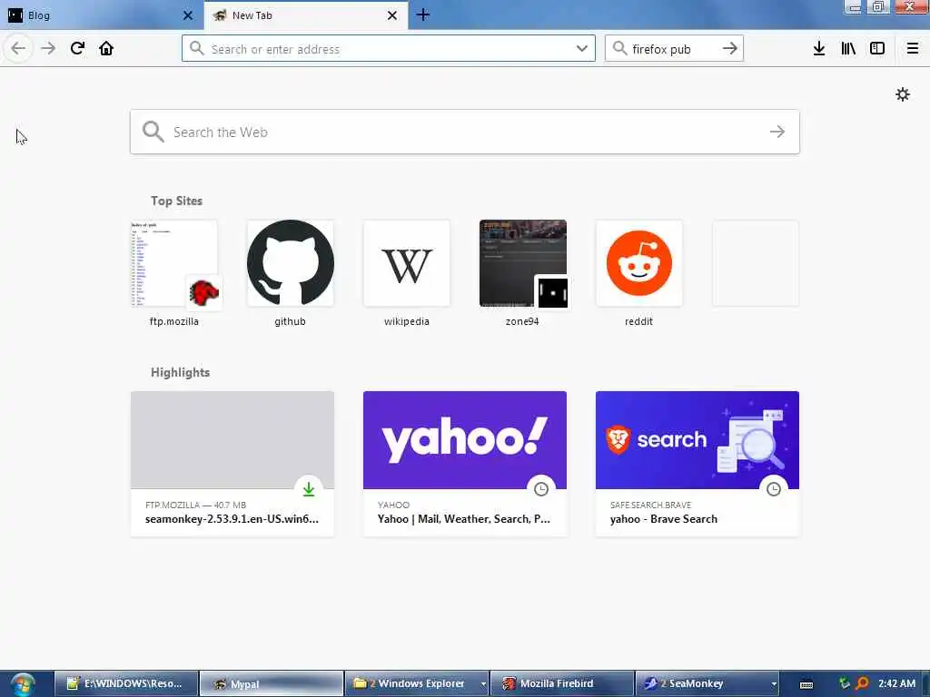
Task: Click the Search the Web arrow button
Action: pos(777,132)
